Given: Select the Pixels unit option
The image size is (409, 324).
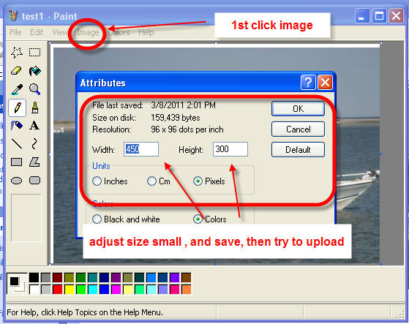Looking at the screenshot, I should pyautogui.click(x=209, y=181).
